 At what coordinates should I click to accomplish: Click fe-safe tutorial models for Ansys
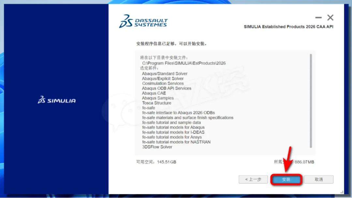[172, 137]
